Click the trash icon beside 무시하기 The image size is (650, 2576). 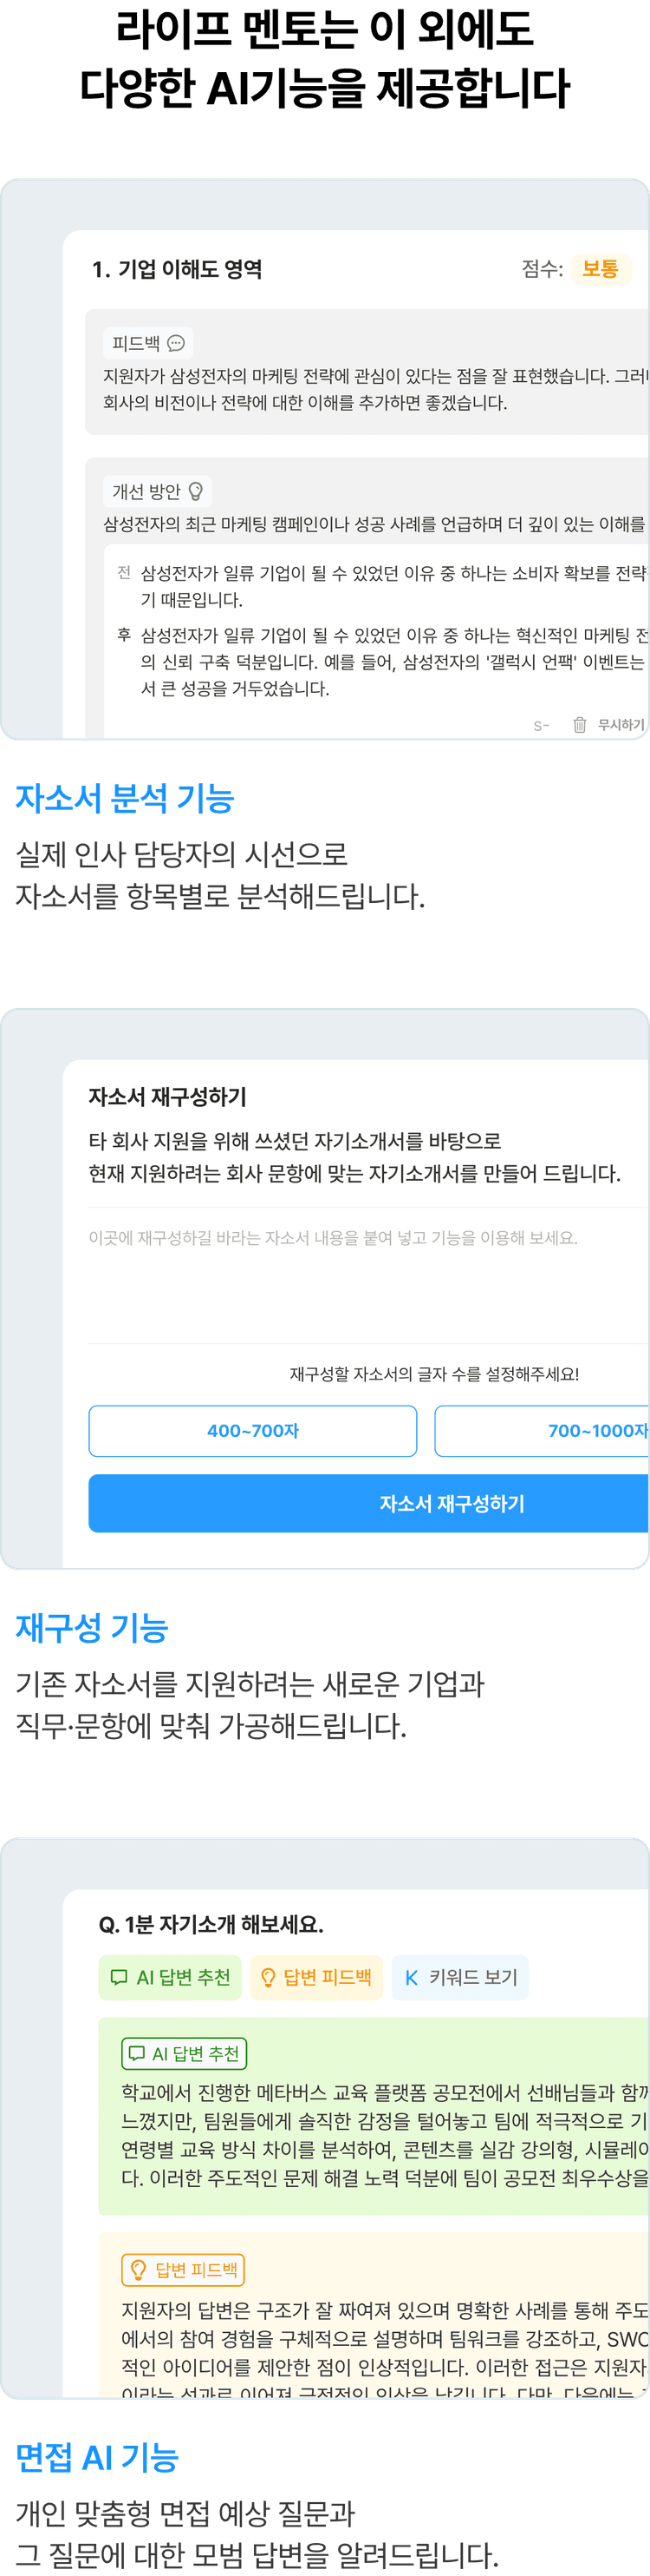pos(579,724)
